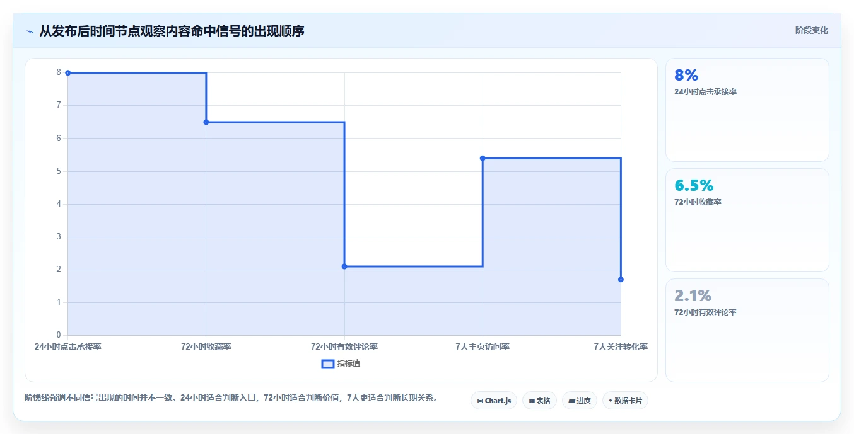Toggle the 指标值 legend item
This screenshot has height=434, width=854.
341,363
